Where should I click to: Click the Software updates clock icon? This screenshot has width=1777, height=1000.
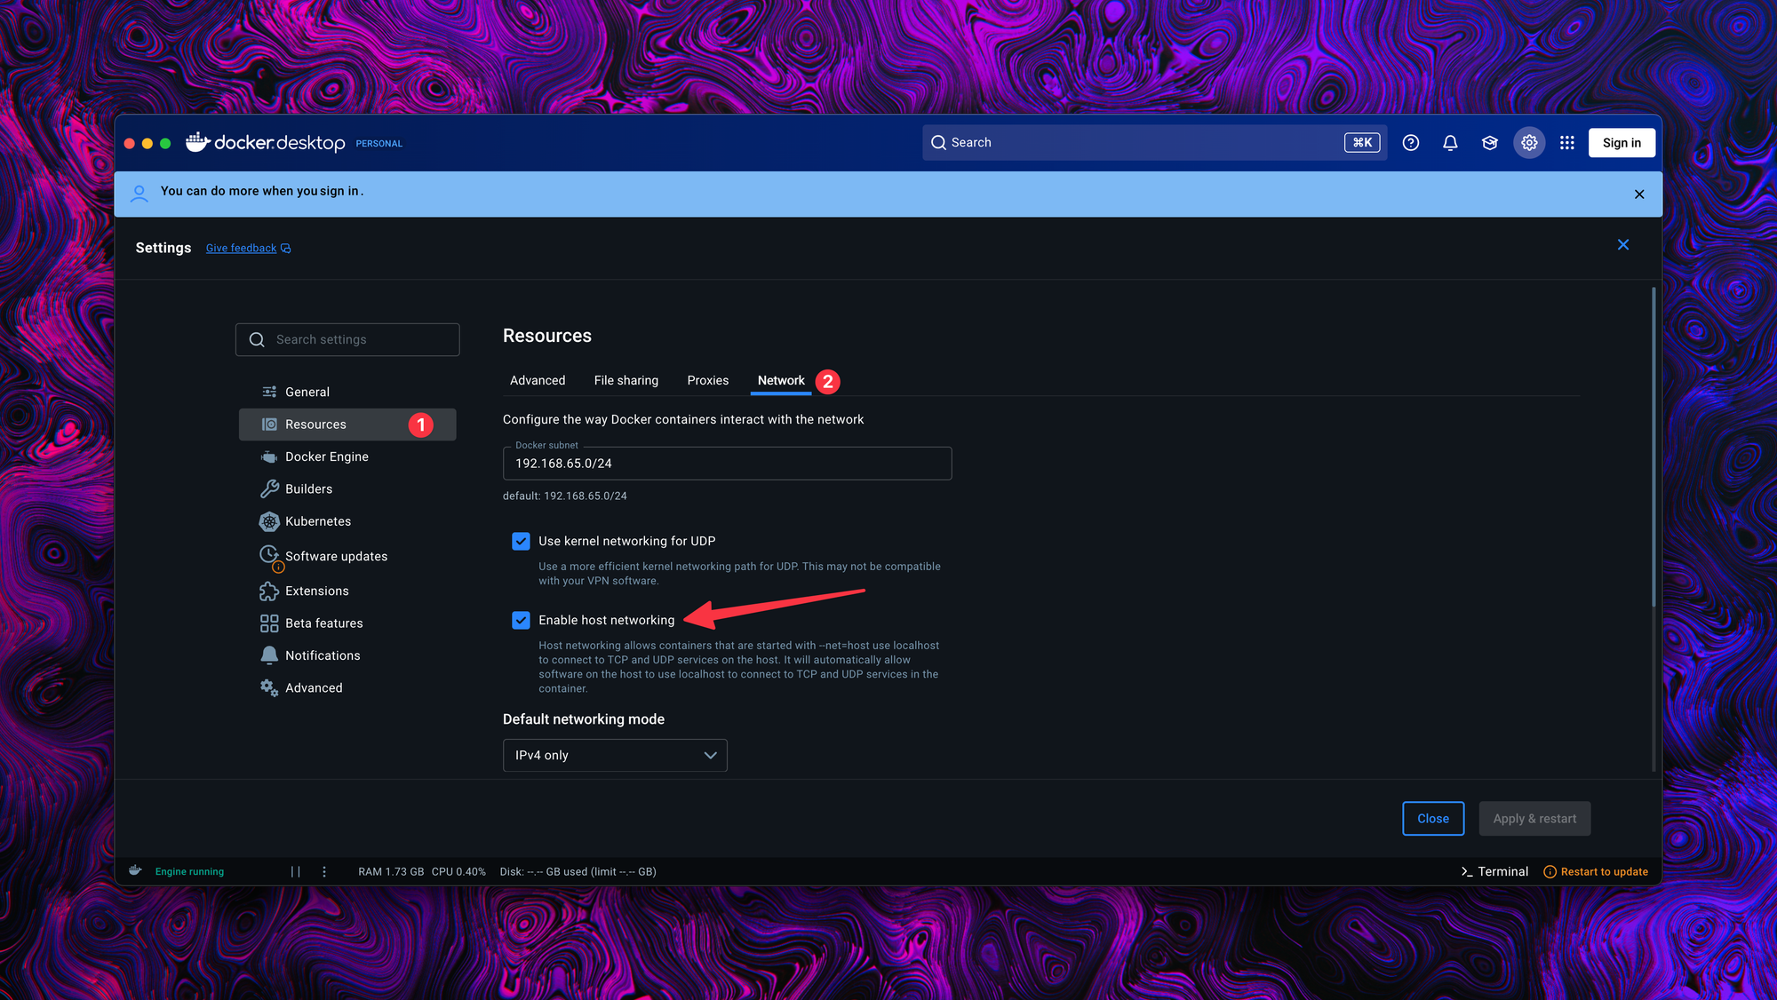(270, 557)
